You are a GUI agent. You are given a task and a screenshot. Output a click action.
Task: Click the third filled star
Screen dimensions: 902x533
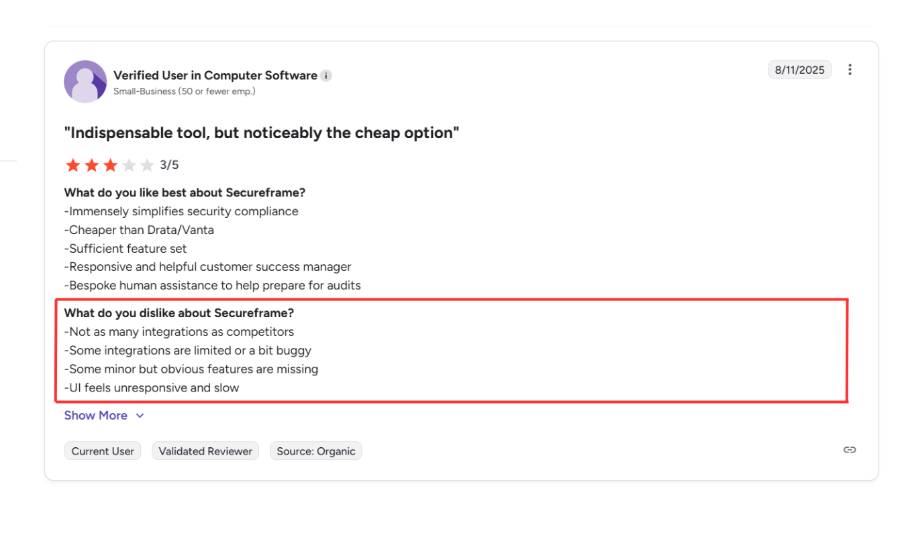(x=111, y=164)
